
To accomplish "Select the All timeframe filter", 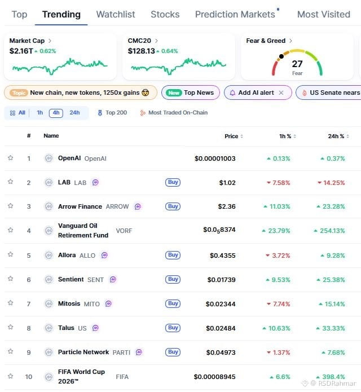I will [17, 113].
